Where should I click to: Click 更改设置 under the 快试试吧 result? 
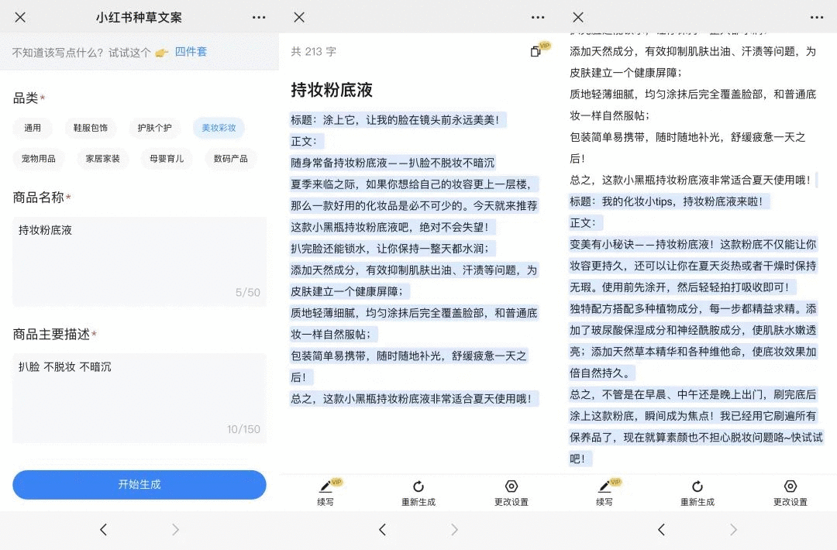click(x=790, y=493)
